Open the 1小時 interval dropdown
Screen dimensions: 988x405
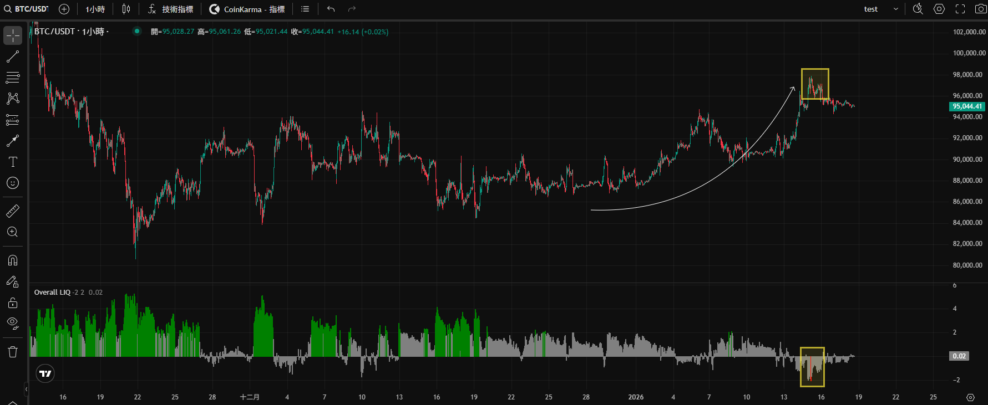point(95,9)
